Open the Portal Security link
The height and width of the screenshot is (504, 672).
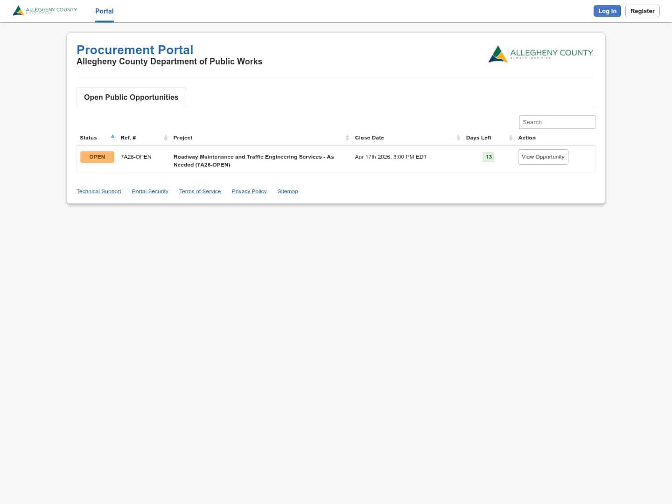150,191
